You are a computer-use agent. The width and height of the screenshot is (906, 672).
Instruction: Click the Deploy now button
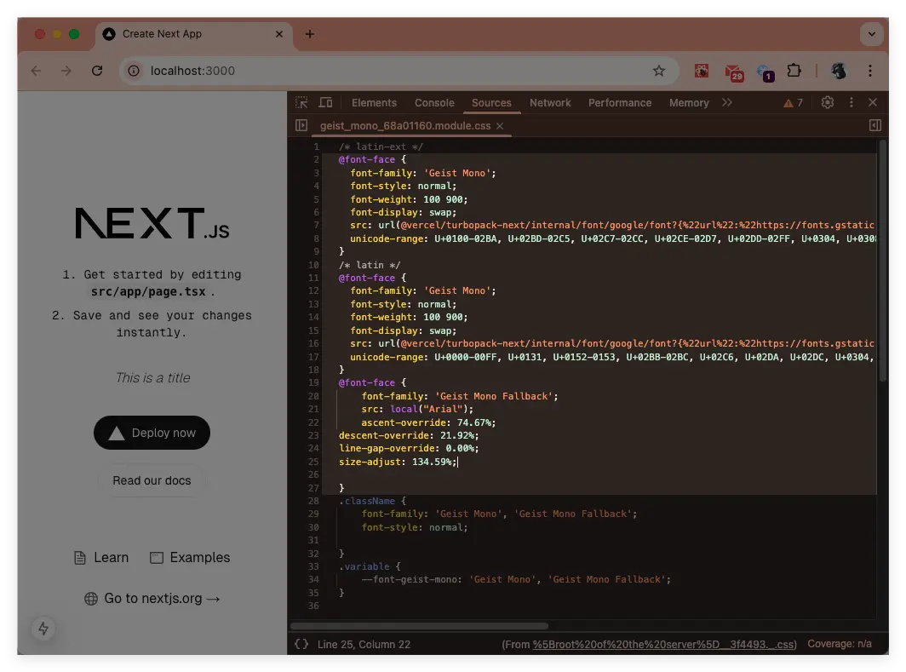152,433
